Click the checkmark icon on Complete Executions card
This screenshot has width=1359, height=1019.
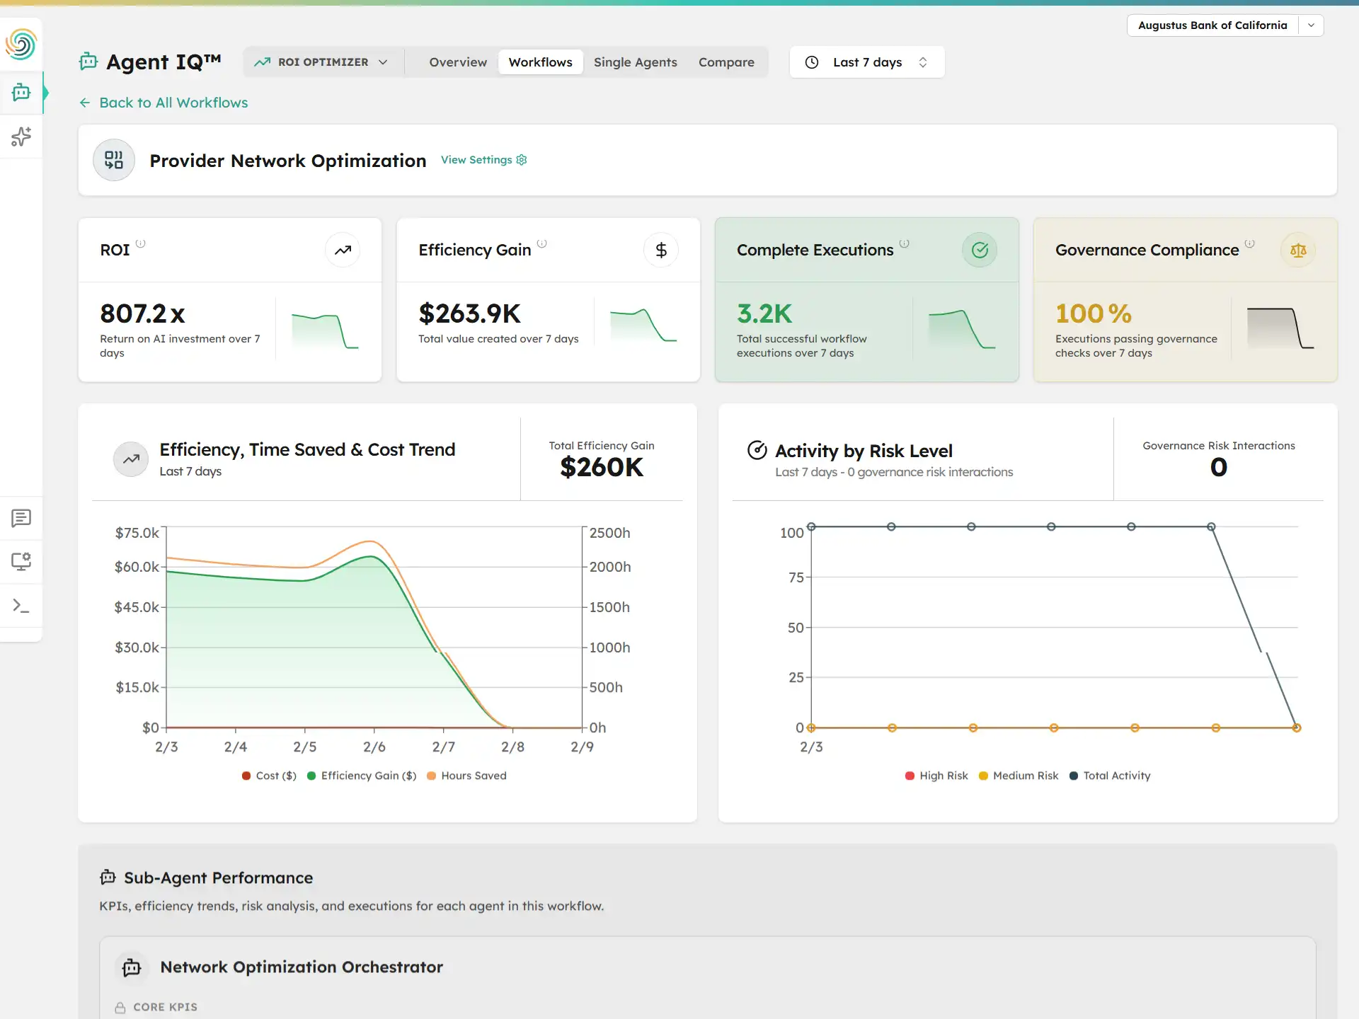click(980, 249)
